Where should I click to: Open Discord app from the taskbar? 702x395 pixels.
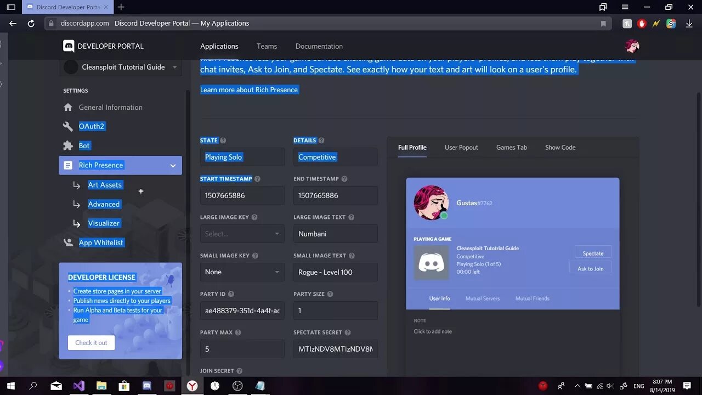click(x=146, y=386)
